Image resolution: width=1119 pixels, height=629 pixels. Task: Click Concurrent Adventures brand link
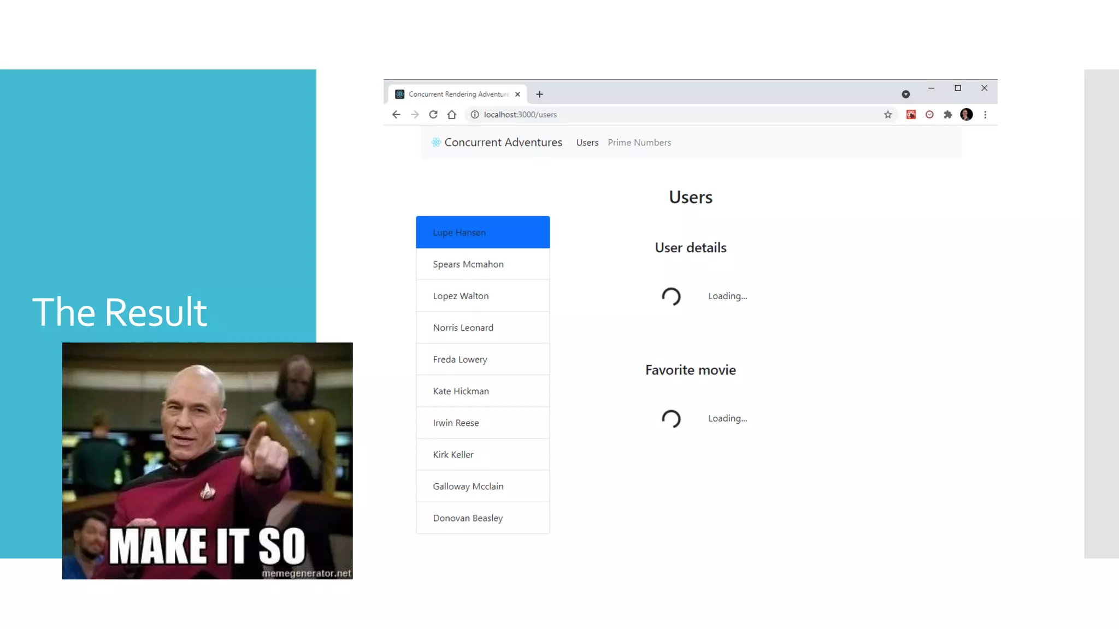[x=503, y=143]
